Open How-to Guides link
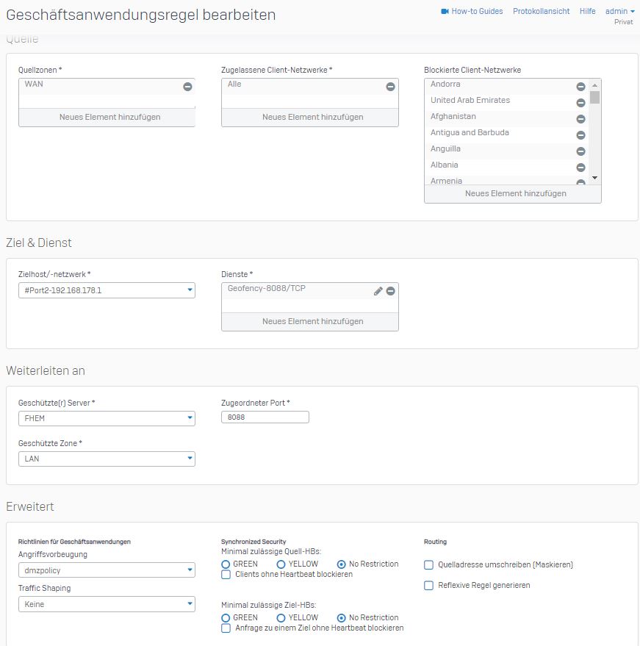 click(472, 12)
